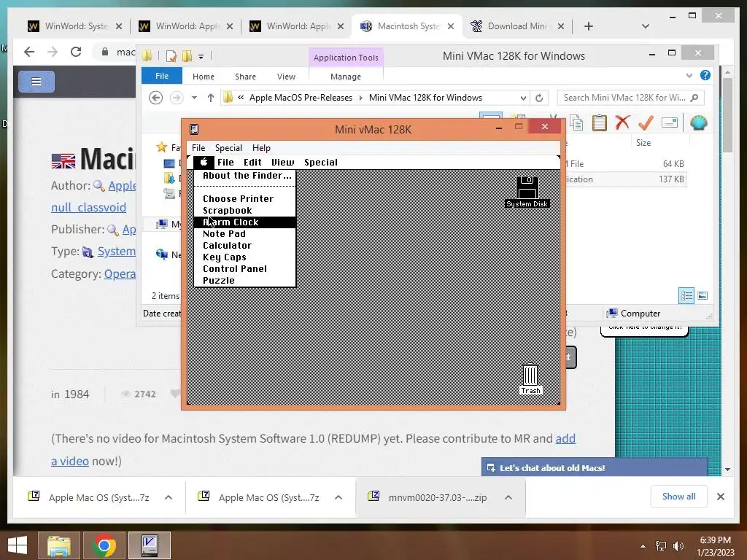
Task: Choose Scrapbook from Apple menu
Action: coord(245,211)
